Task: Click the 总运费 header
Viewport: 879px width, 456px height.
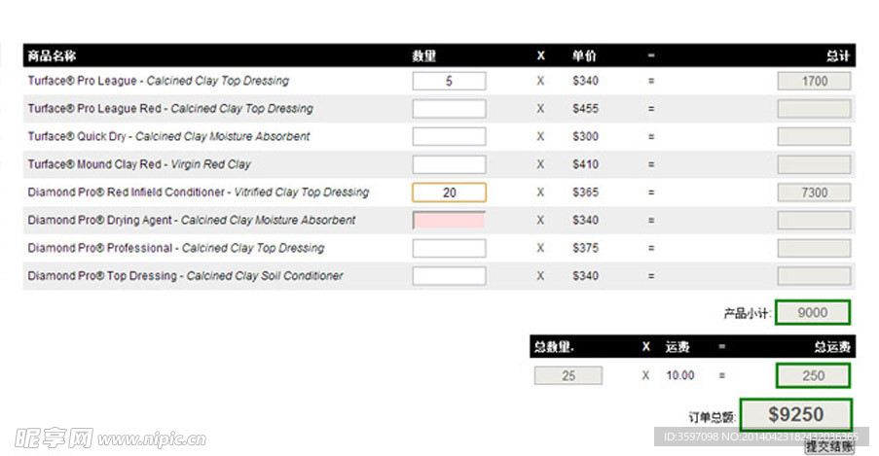Action: pyautogui.click(x=832, y=347)
